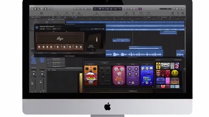Click Split by Playhead toolbar icon
Viewport: 209px width, 117px height.
coord(58,13)
